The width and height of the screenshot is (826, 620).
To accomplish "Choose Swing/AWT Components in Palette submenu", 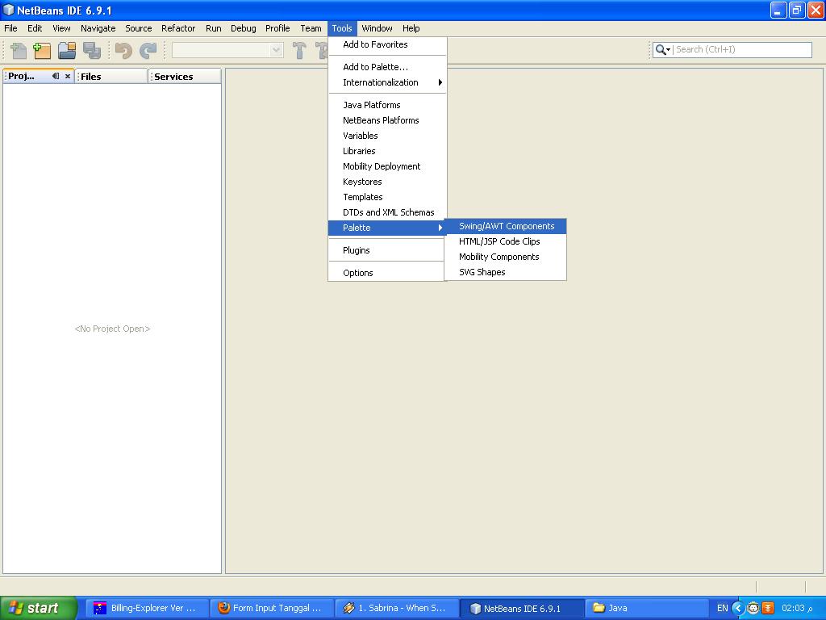I will [506, 226].
